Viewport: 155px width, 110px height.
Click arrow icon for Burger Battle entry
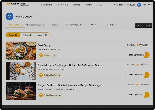[x=147, y=95]
